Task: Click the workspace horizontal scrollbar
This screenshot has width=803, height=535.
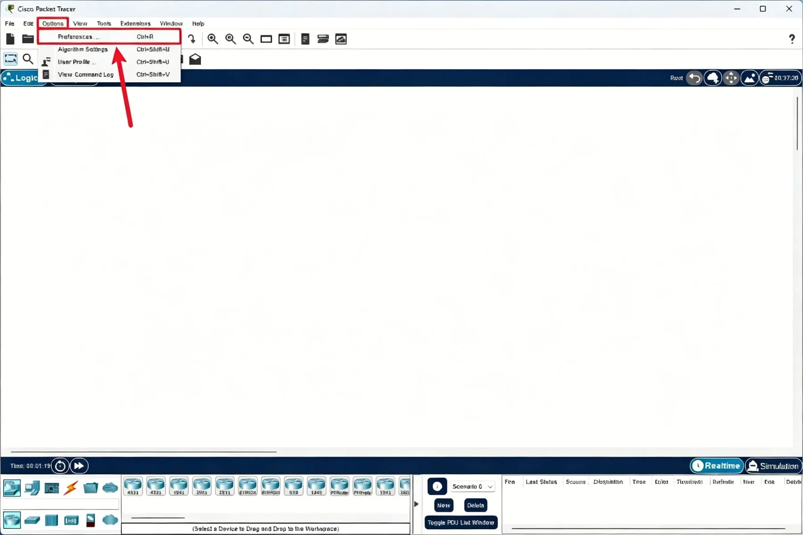Action: [x=144, y=452]
